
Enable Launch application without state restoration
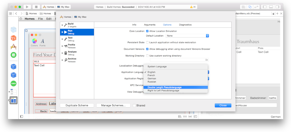147,42
